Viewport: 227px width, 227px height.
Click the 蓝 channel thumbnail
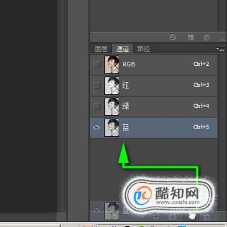112,127
